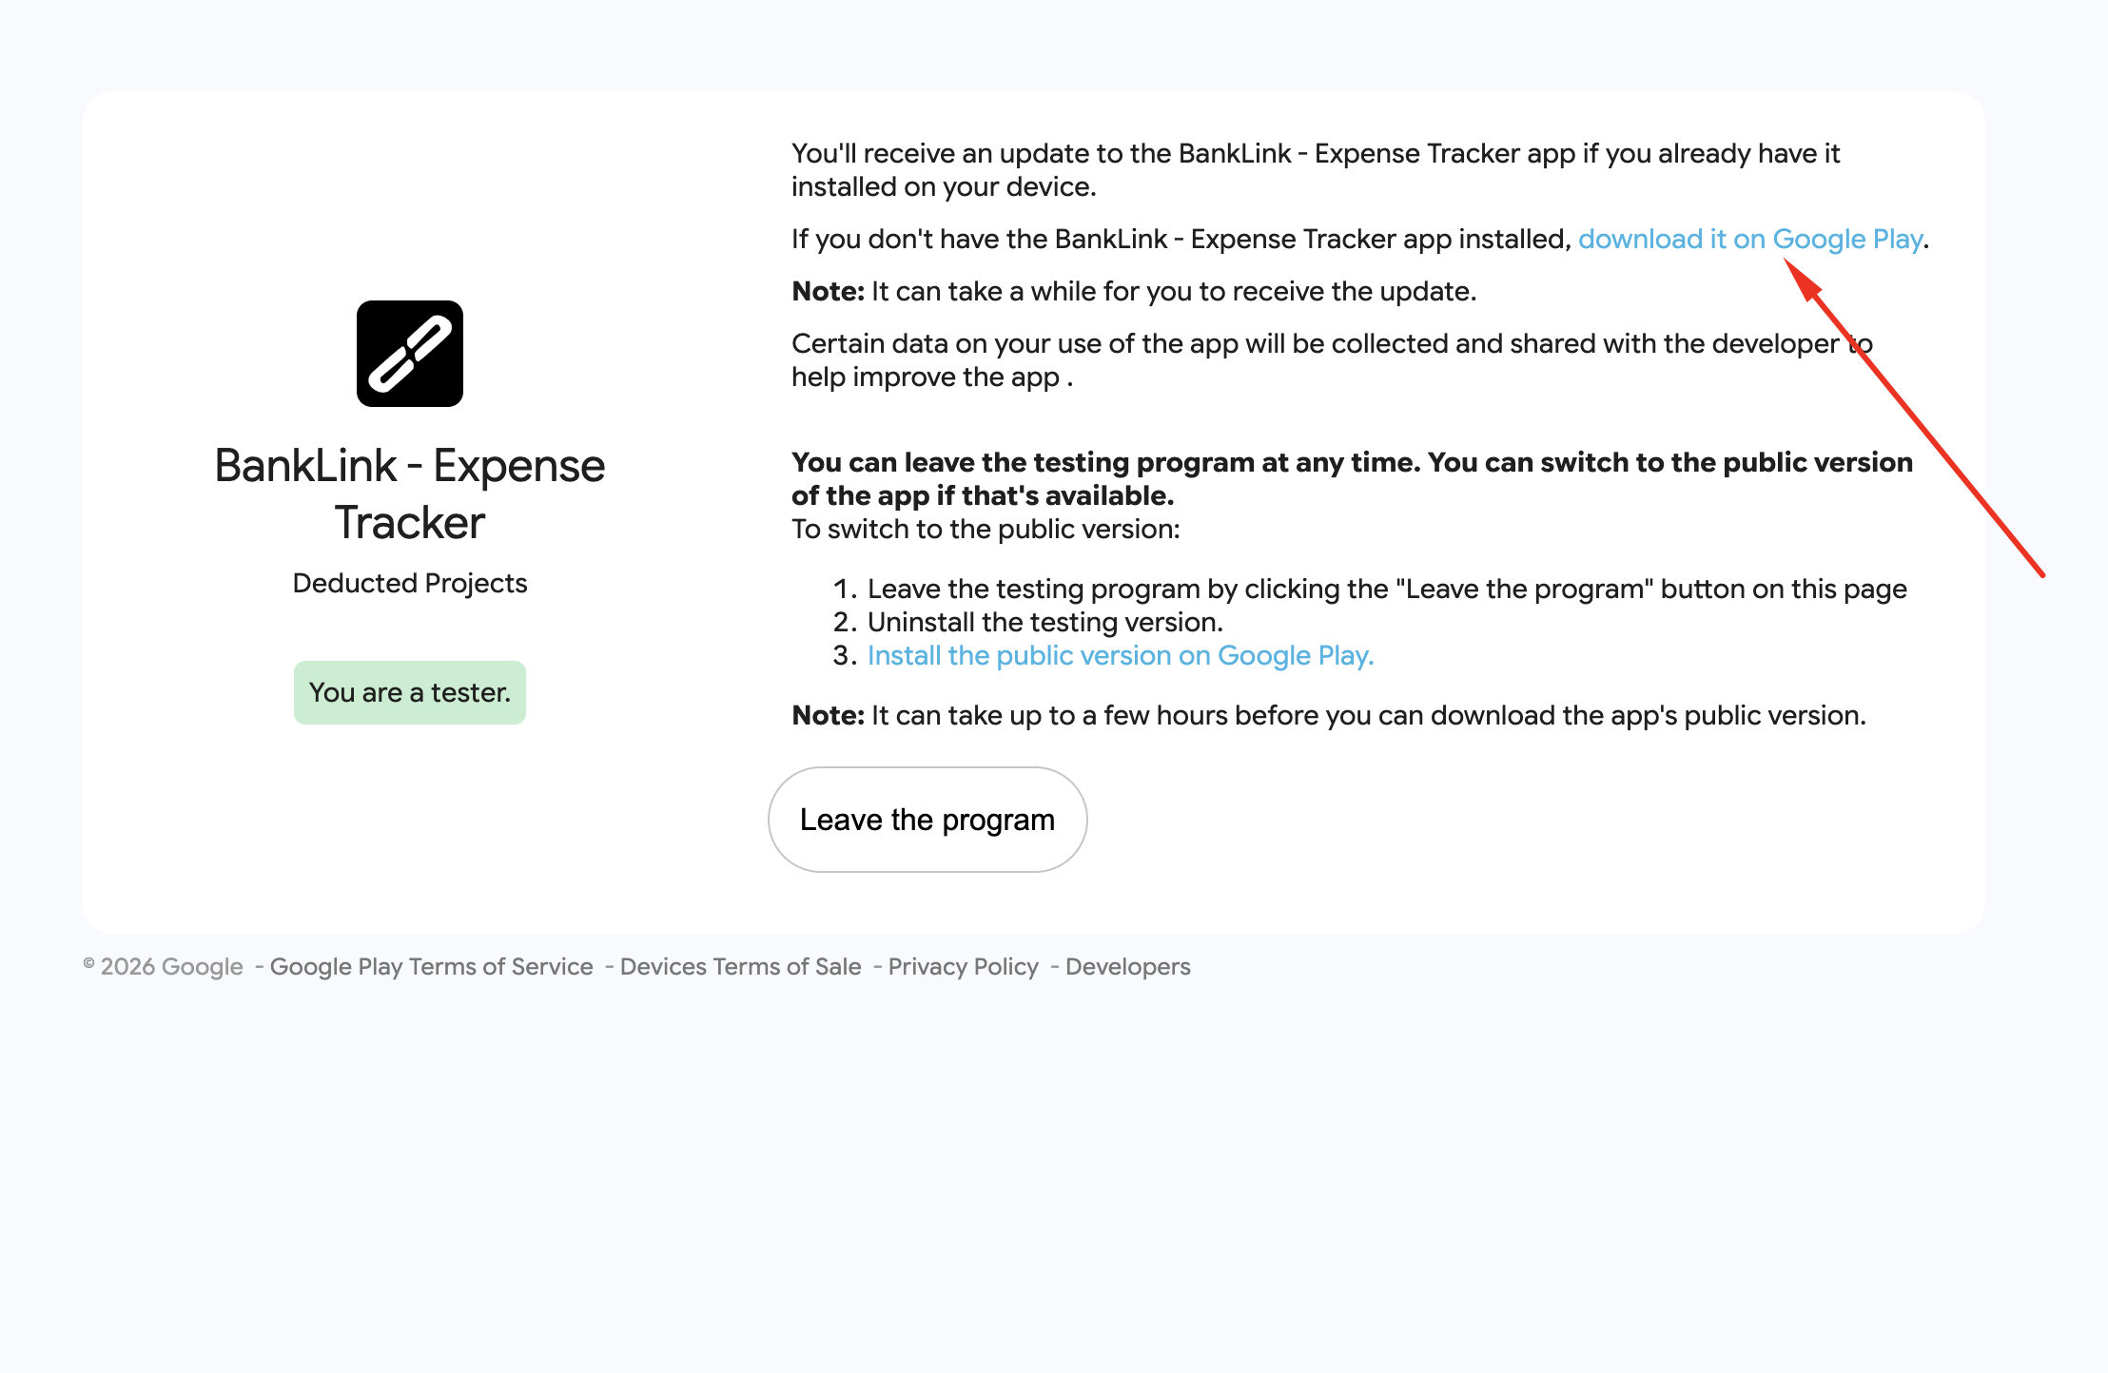Screen dimensions: 2108x1373
Task: Click the note about a few hours delay
Action: tap(1328, 715)
